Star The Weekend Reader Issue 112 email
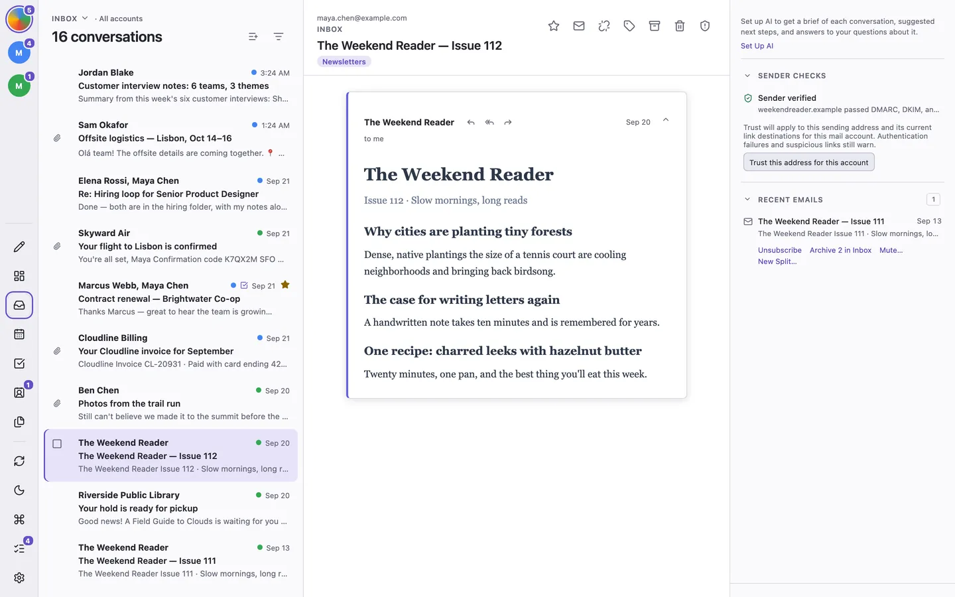Image resolution: width=955 pixels, height=597 pixels. (x=554, y=26)
